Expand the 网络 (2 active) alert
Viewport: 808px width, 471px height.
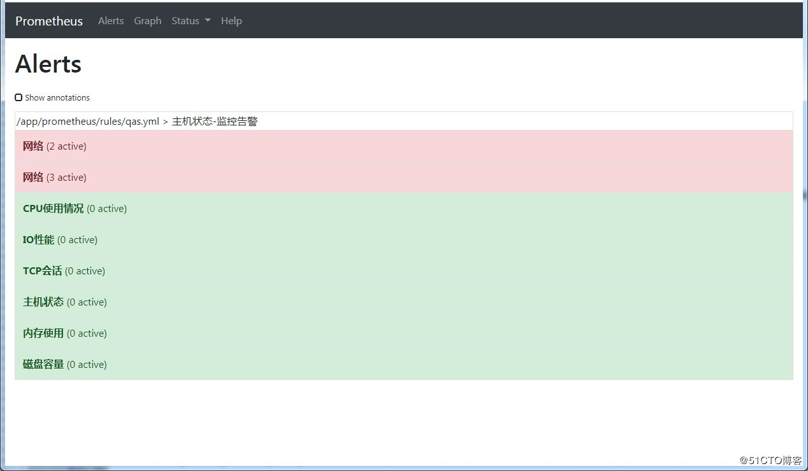(x=404, y=146)
